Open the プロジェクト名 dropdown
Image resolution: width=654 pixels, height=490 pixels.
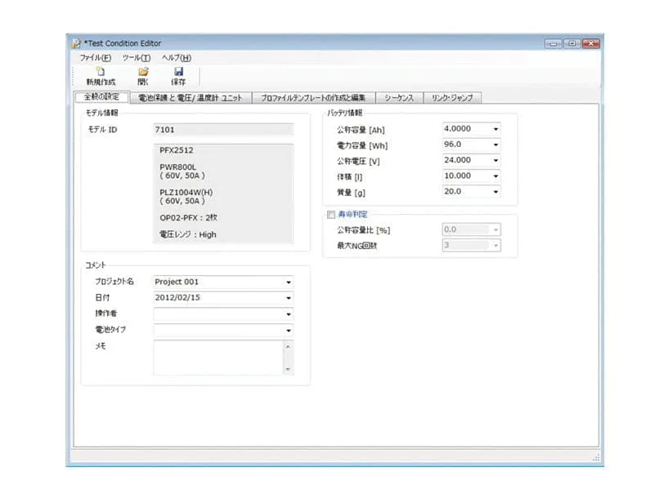pos(288,281)
